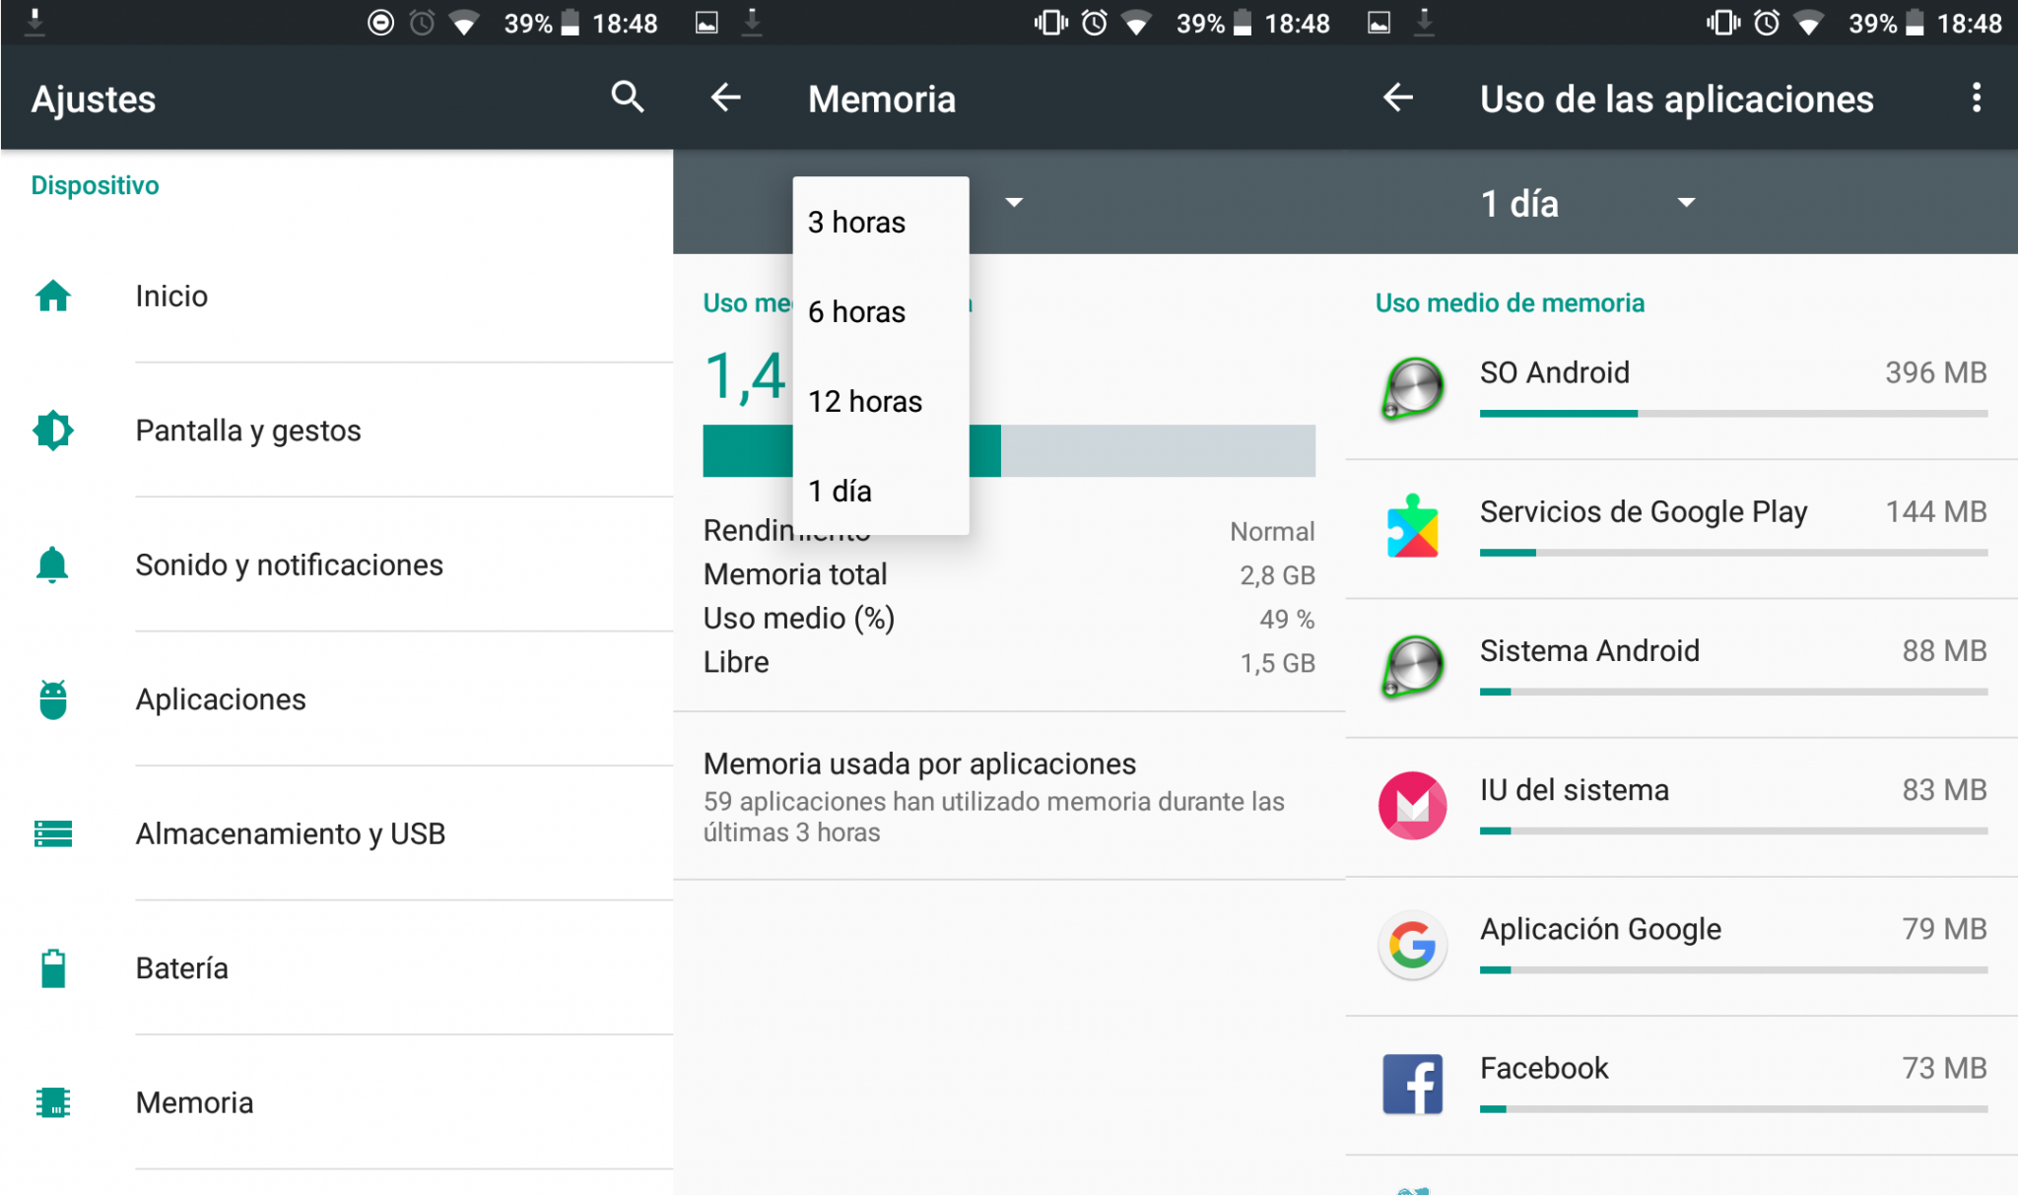
Task: Choose 12 horas option
Action: (865, 402)
